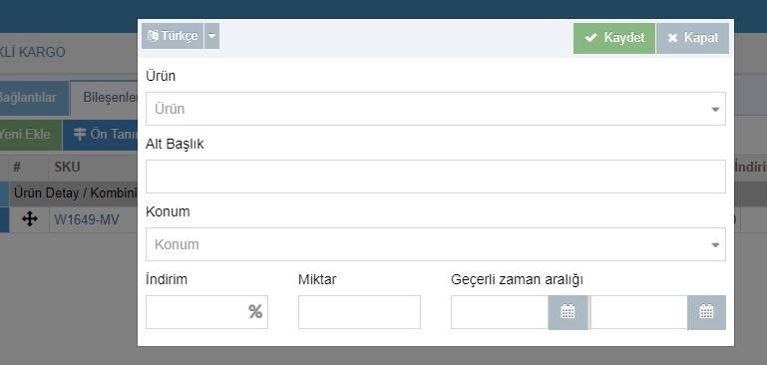Click the X icon on Kapat

click(x=672, y=38)
